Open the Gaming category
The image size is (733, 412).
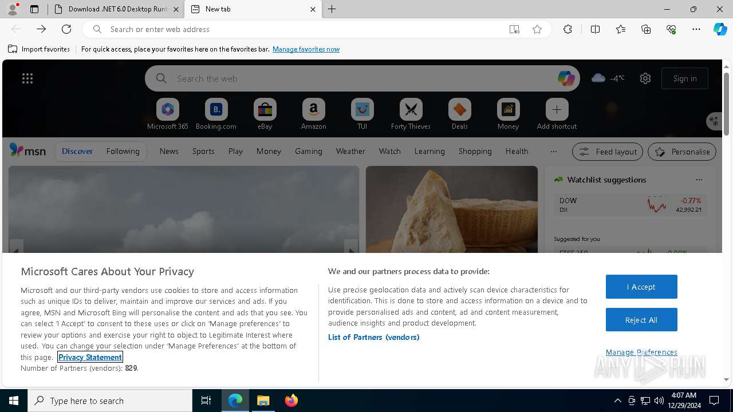(309, 151)
